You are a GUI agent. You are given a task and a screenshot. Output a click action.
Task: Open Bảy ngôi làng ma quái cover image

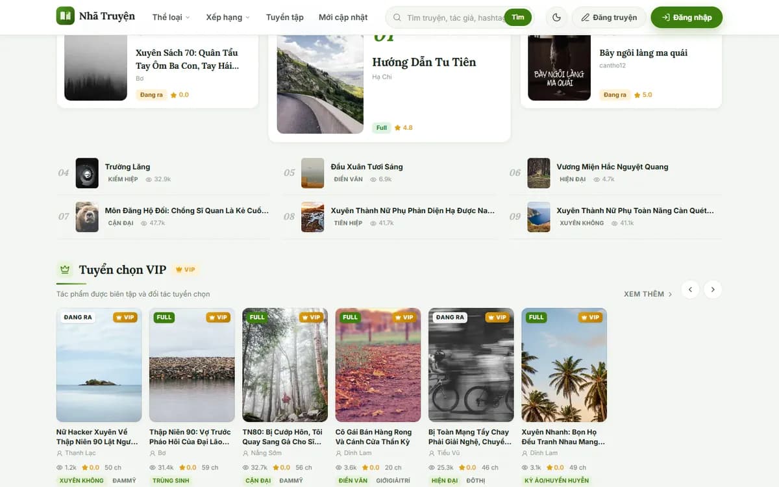pos(559,68)
